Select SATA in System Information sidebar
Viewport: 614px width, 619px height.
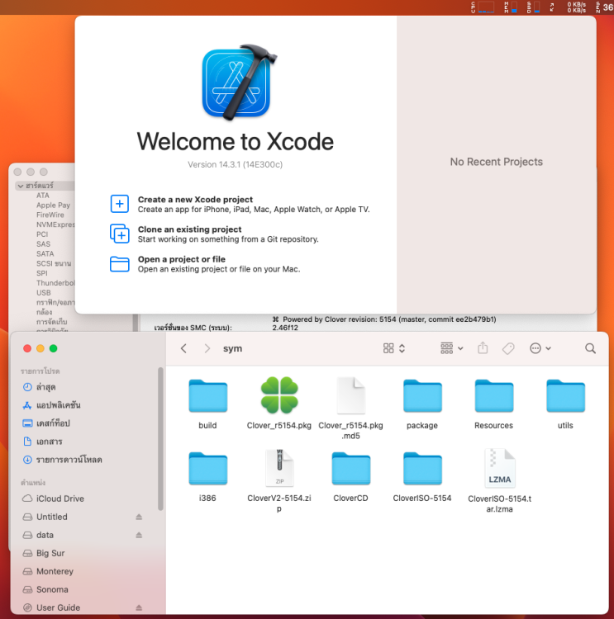(x=45, y=253)
